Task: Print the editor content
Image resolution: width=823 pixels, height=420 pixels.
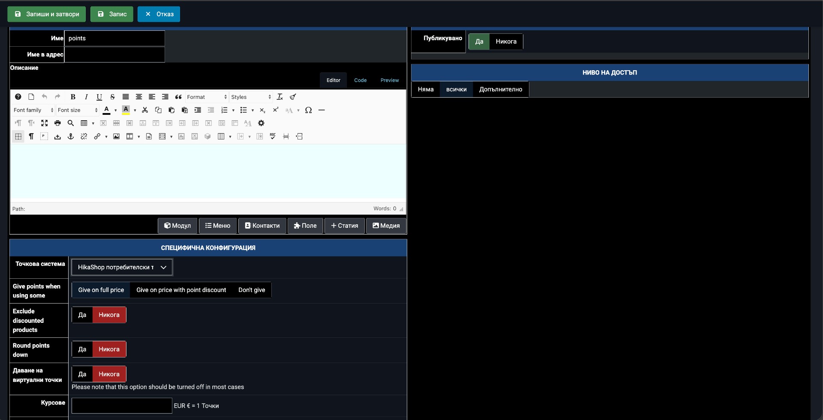Action: click(x=57, y=123)
